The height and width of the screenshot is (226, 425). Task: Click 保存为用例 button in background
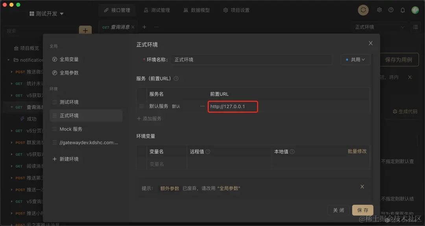[399, 60]
